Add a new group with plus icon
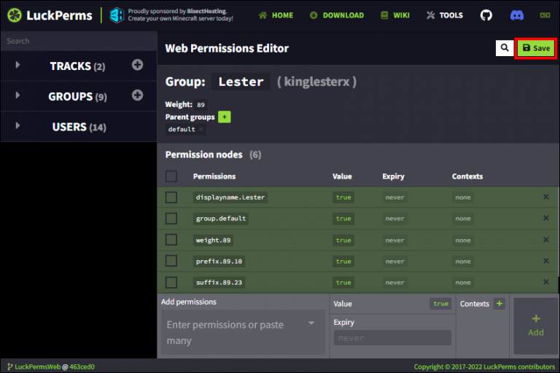 (x=137, y=95)
